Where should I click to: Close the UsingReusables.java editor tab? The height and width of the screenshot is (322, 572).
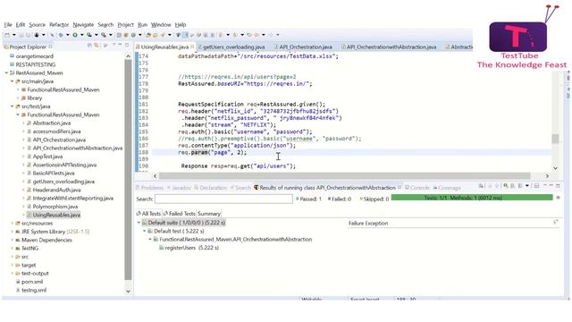coord(192,47)
